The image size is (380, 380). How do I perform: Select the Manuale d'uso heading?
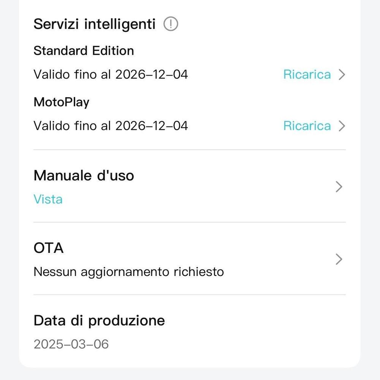tap(84, 175)
